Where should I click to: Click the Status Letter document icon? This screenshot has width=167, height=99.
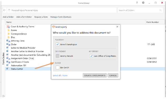pyautogui.click(x=8, y=69)
